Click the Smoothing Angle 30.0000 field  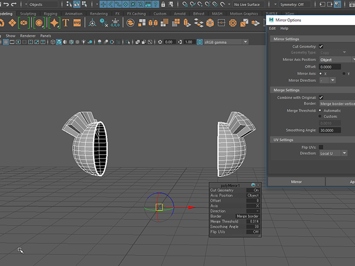click(x=330, y=130)
